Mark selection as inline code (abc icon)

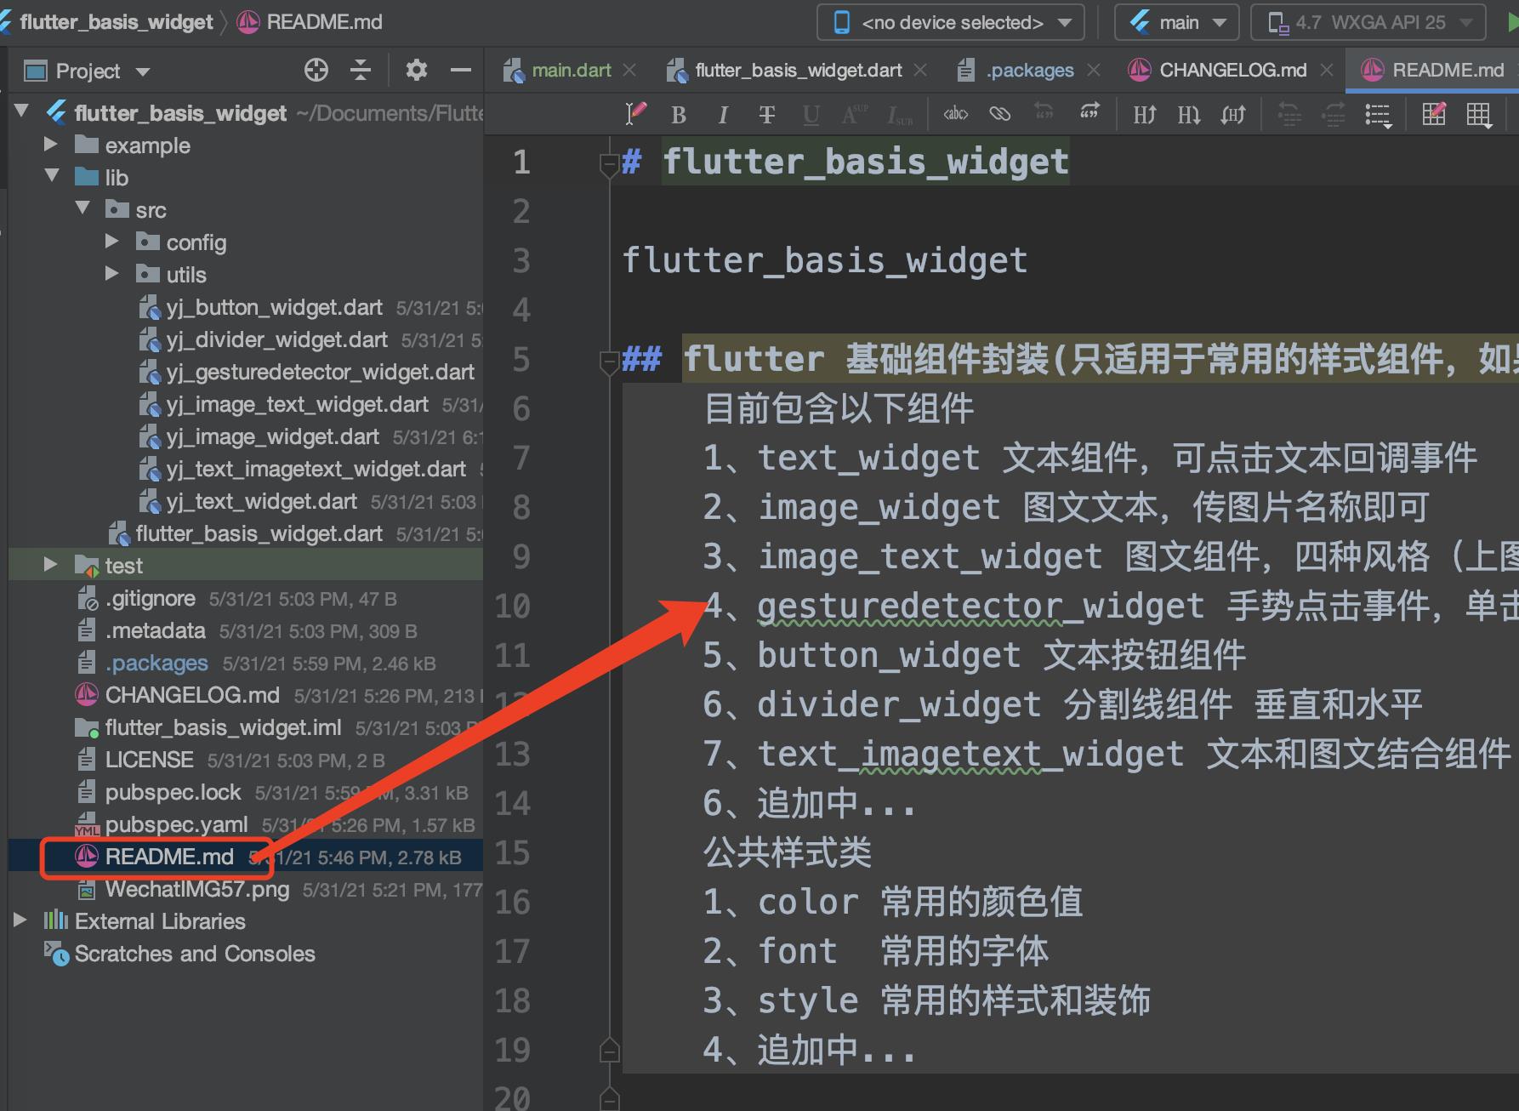pyautogui.click(x=956, y=113)
